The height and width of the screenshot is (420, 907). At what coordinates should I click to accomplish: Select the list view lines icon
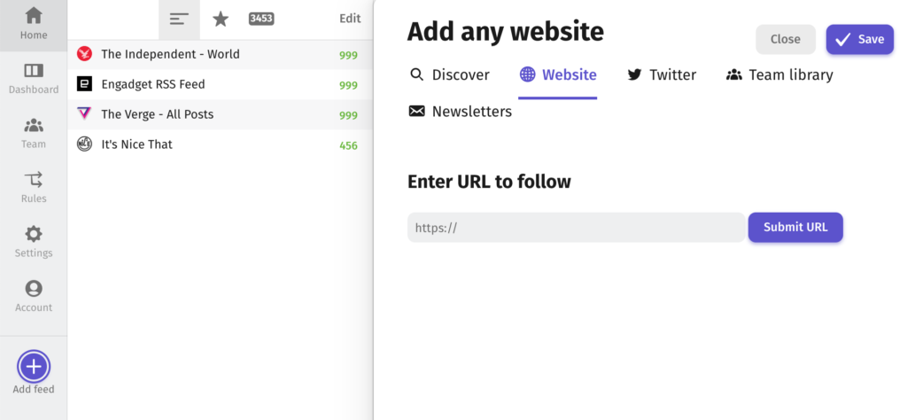pos(179,19)
